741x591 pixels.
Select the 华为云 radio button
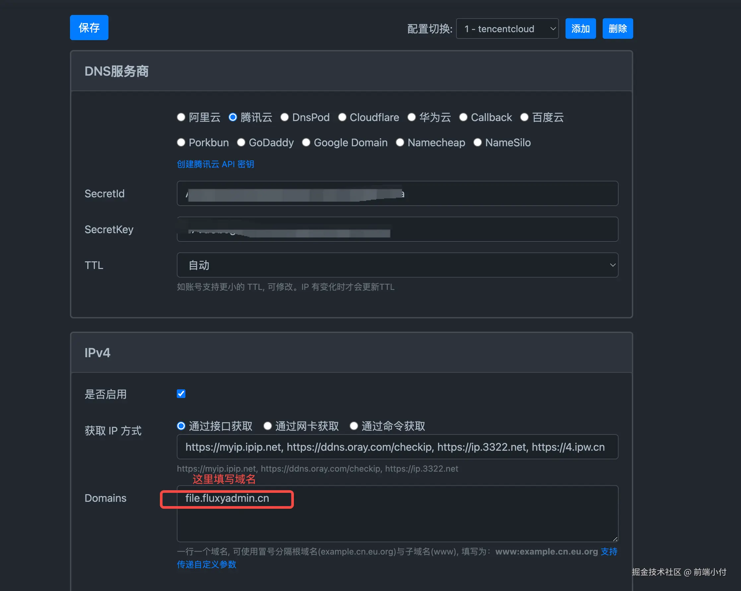[x=411, y=117]
